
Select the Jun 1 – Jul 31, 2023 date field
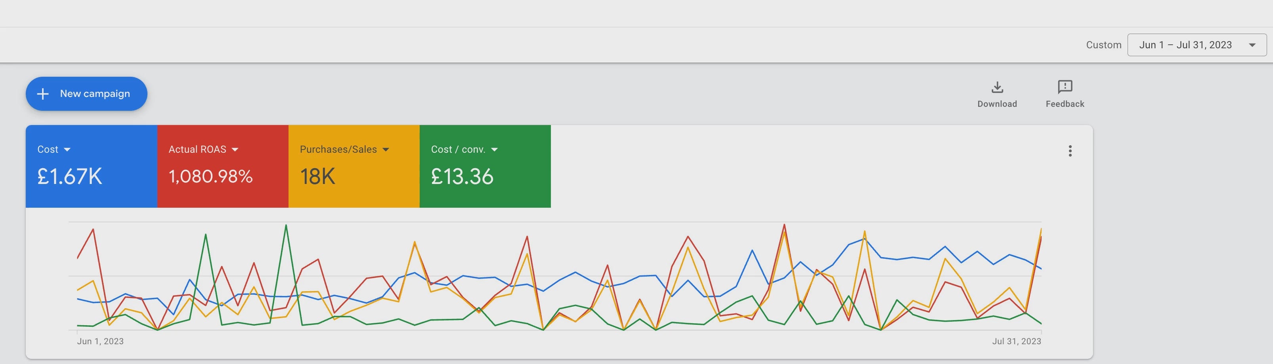click(1185, 45)
